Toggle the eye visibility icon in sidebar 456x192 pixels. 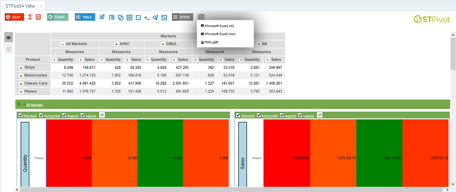tap(8, 38)
